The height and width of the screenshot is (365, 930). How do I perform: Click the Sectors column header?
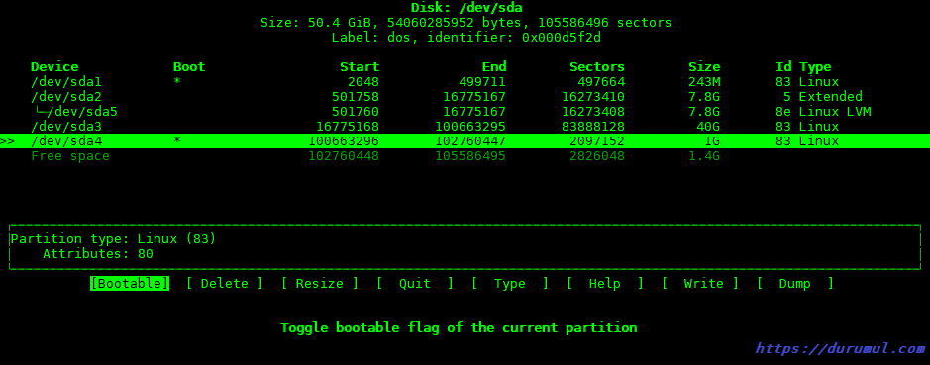596,67
